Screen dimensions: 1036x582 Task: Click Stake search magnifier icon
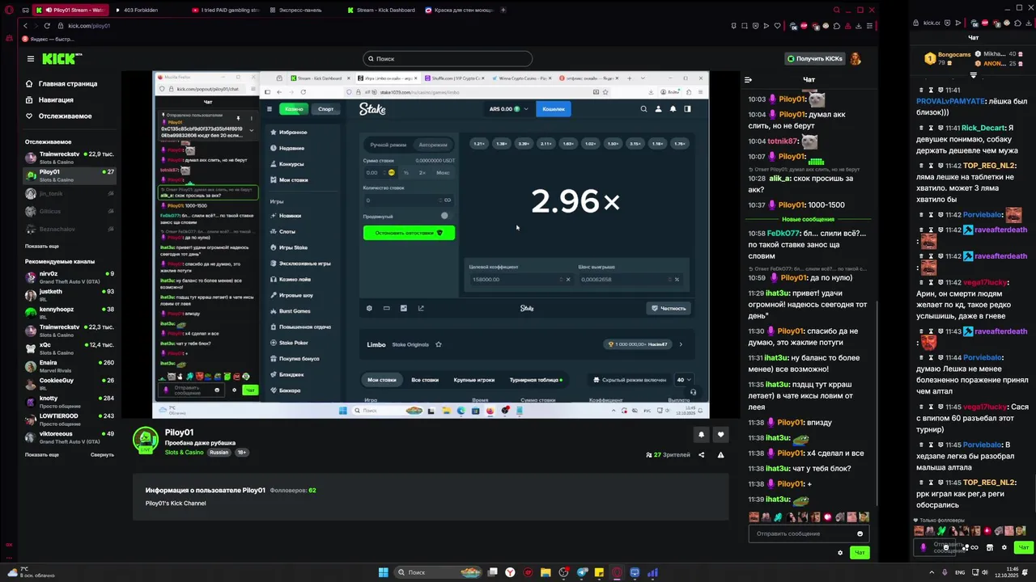click(643, 109)
